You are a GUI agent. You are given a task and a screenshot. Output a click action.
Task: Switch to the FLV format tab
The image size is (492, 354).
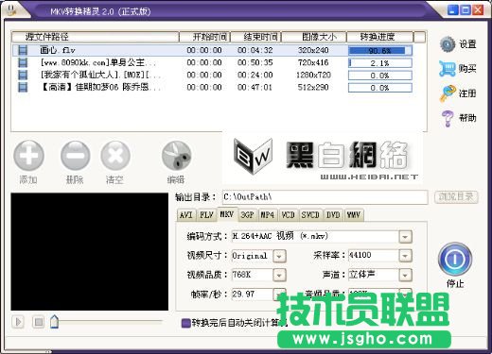click(x=206, y=215)
